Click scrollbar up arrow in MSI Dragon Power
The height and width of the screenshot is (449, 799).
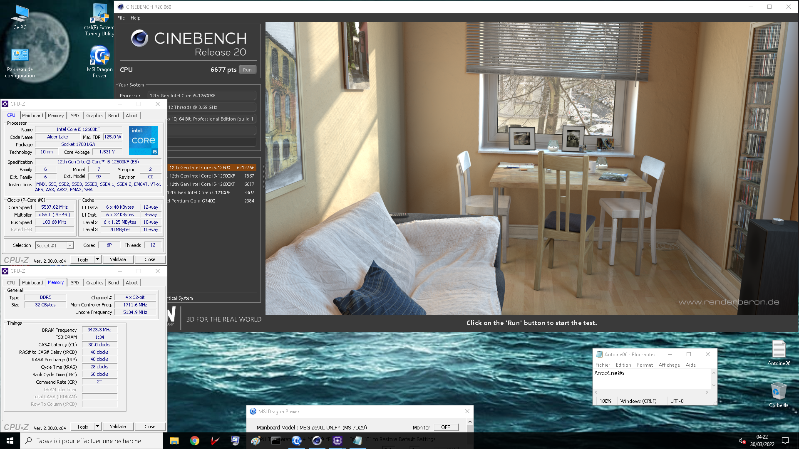470,422
